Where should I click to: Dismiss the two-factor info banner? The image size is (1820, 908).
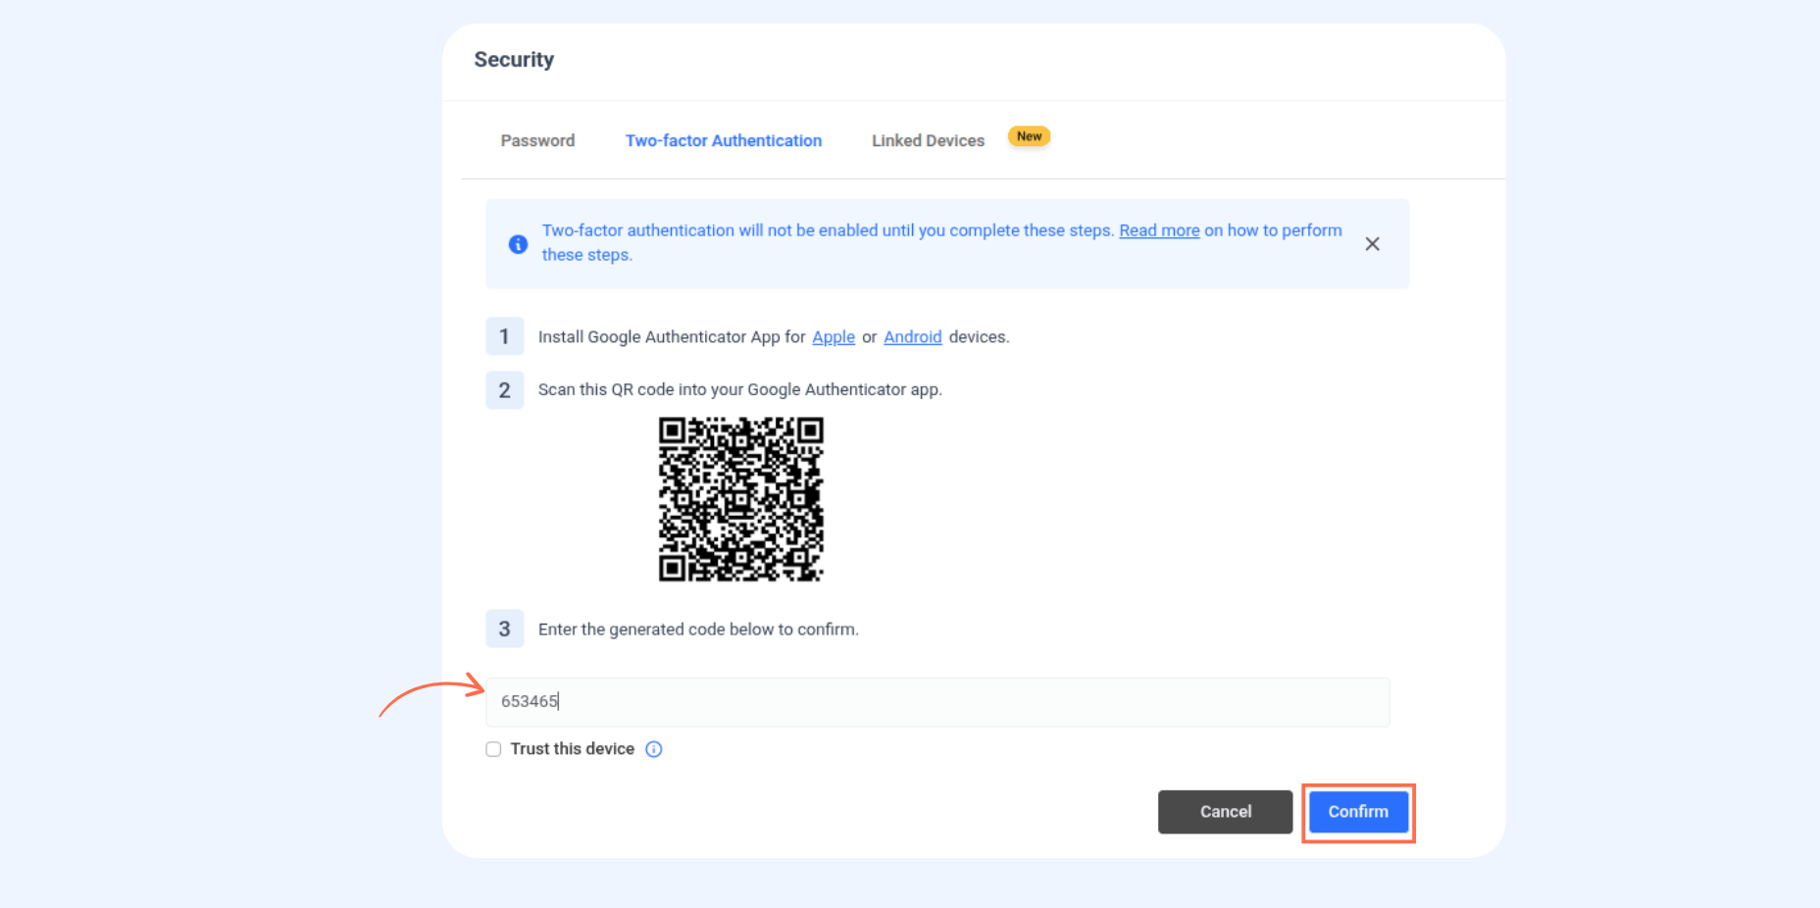pos(1372,244)
